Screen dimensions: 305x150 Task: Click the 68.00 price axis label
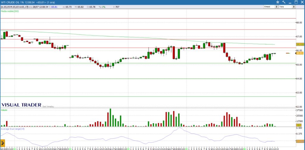point(299,23)
